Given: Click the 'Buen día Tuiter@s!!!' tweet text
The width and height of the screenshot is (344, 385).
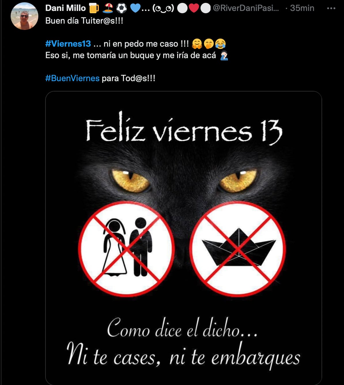Looking at the screenshot, I should 84,21.
